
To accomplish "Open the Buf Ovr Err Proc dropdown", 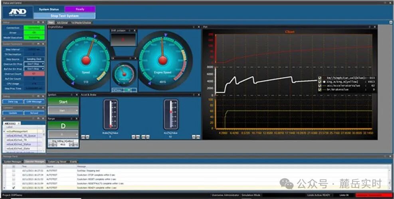I will pyautogui.click(x=34, y=69).
